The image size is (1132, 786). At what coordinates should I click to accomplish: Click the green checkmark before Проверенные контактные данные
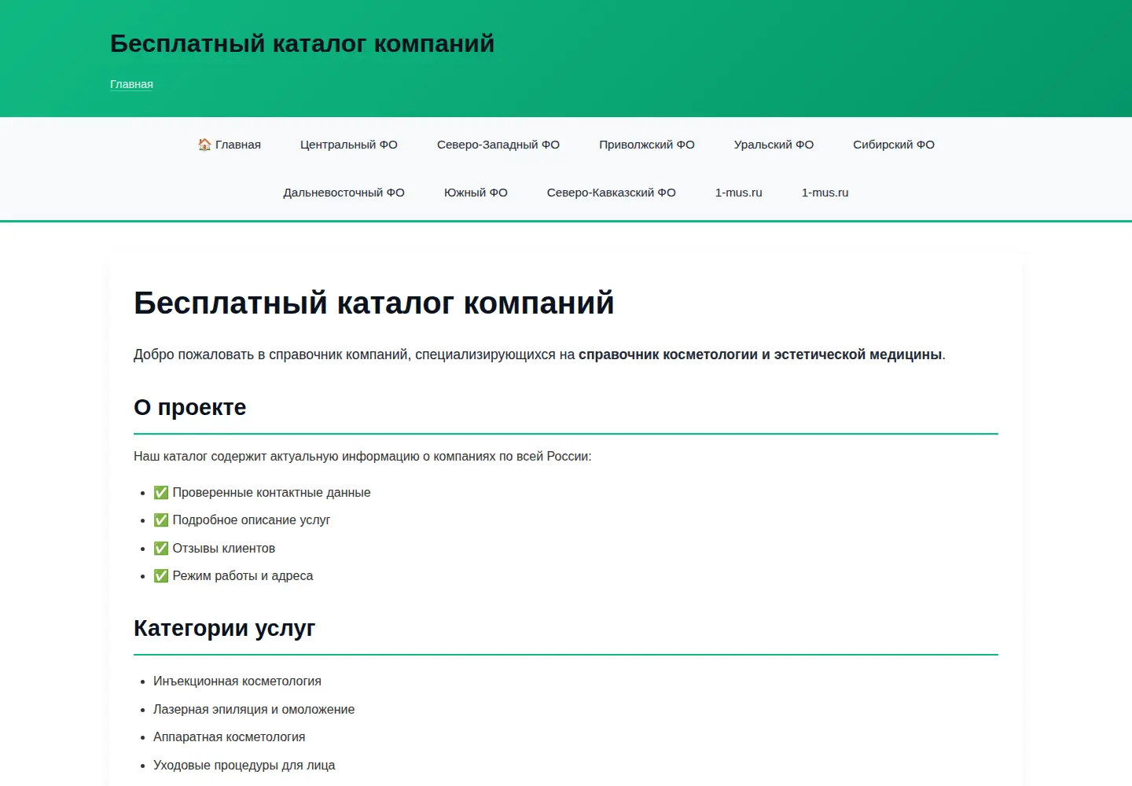pyautogui.click(x=161, y=493)
